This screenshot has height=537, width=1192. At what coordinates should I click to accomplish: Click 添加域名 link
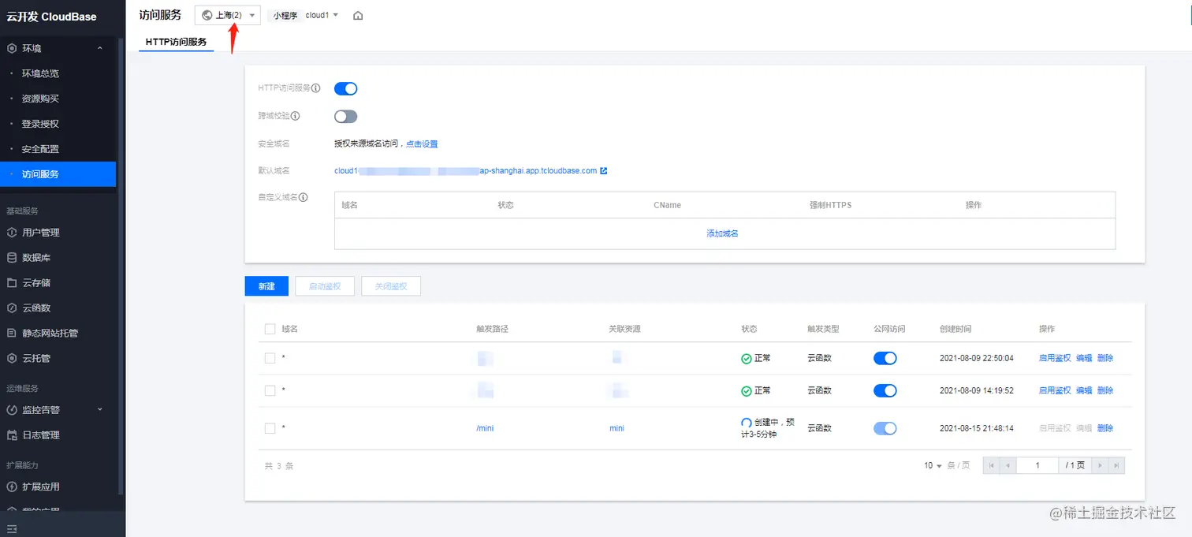(722, 233)
